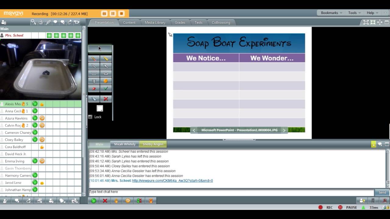390x219 pixels.
Task: Click the red X no status in bottom toolbar
Action: click(105, 201)
